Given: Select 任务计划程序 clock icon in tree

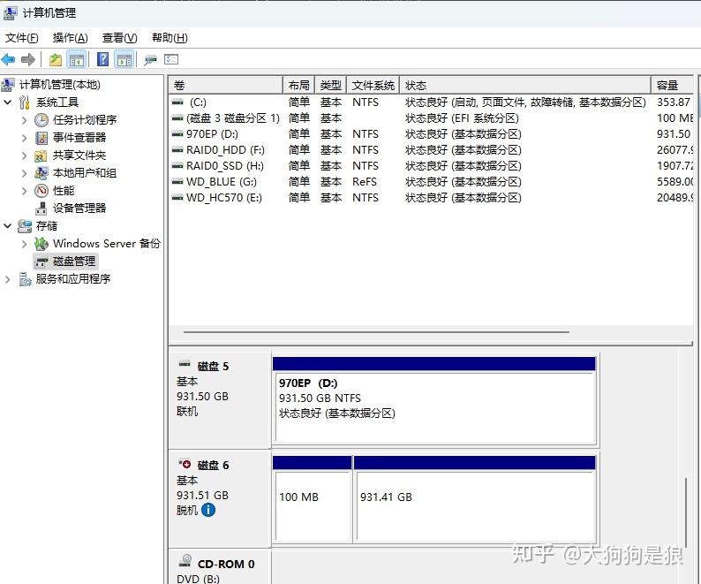Looking at the screenshot, I should [41, 120].
